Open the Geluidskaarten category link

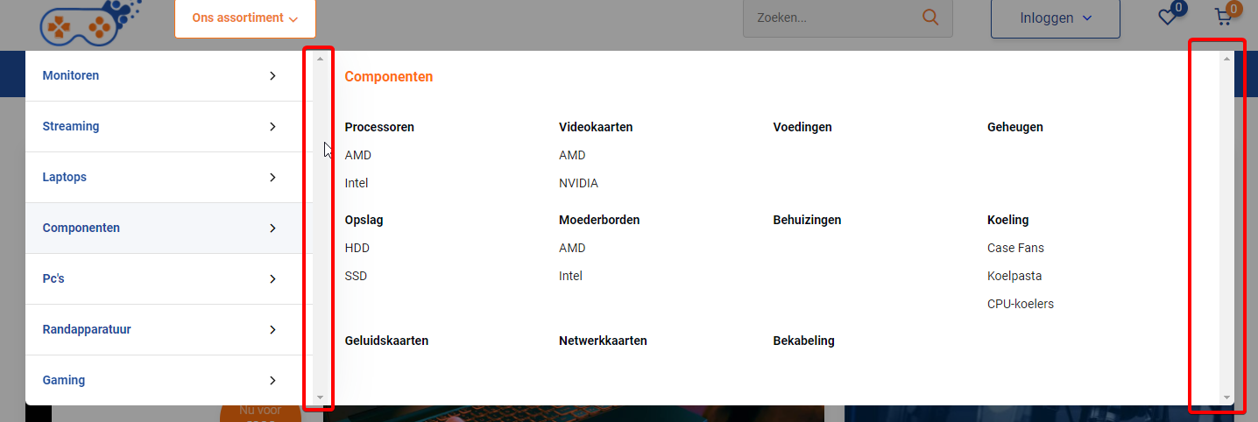pos(386,341)
